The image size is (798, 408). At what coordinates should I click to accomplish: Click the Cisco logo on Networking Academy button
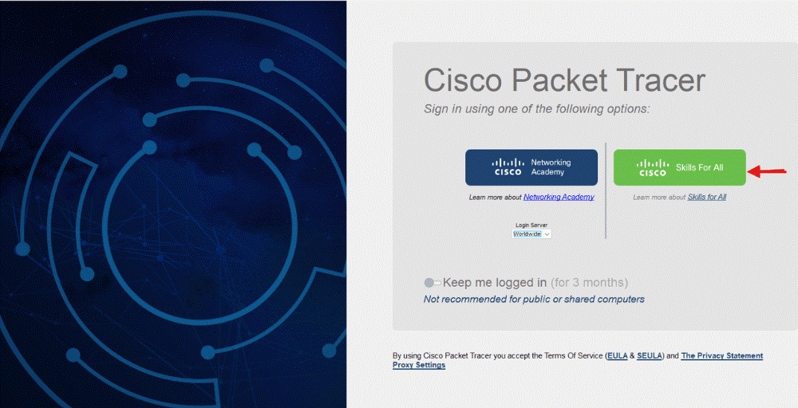(508, 167)
